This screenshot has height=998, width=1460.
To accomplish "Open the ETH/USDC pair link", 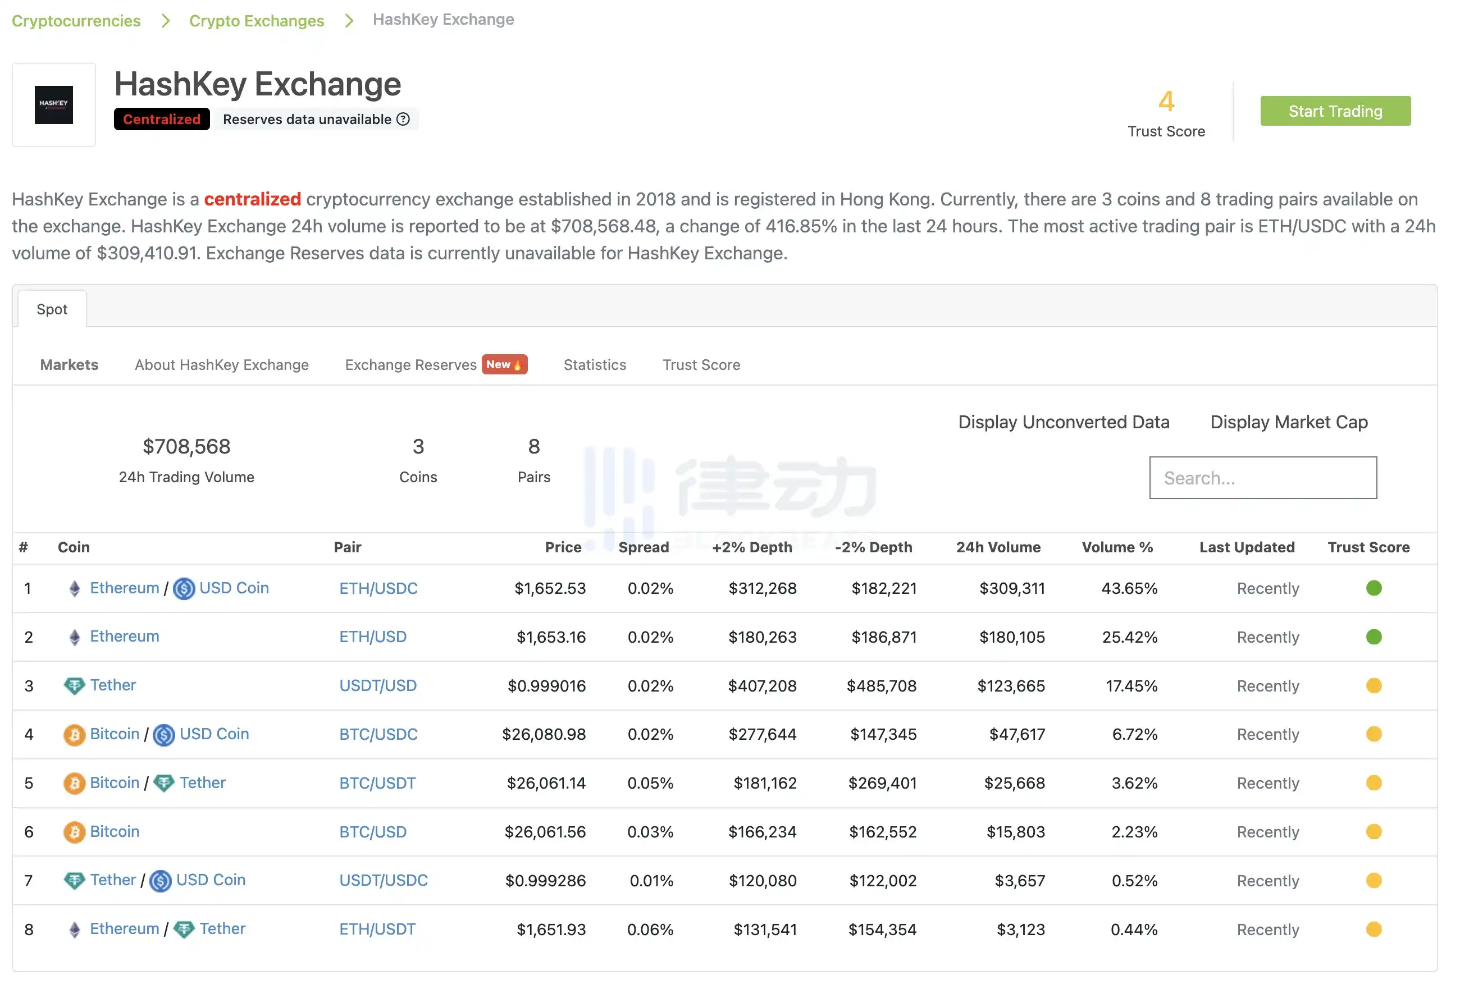I will pyautogui.click(x=378, y=588).
